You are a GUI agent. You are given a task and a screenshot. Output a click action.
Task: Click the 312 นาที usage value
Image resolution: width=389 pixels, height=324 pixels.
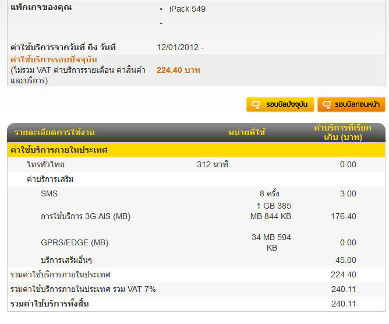[x=213, y=164]
